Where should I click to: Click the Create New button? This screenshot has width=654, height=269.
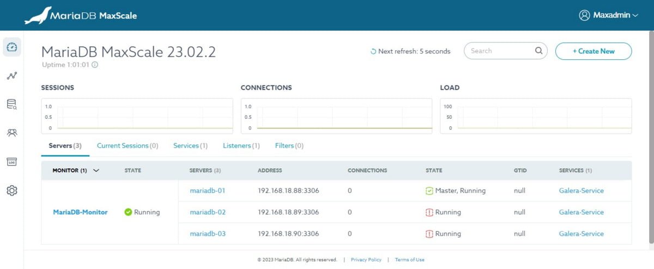(594, 51)
